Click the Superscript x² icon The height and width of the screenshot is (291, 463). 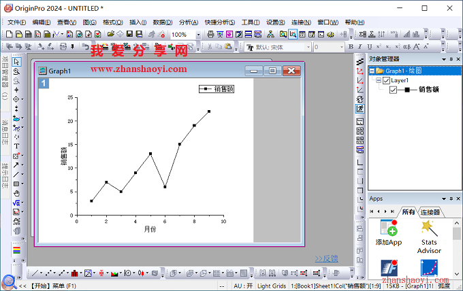[x=379, y=47]
